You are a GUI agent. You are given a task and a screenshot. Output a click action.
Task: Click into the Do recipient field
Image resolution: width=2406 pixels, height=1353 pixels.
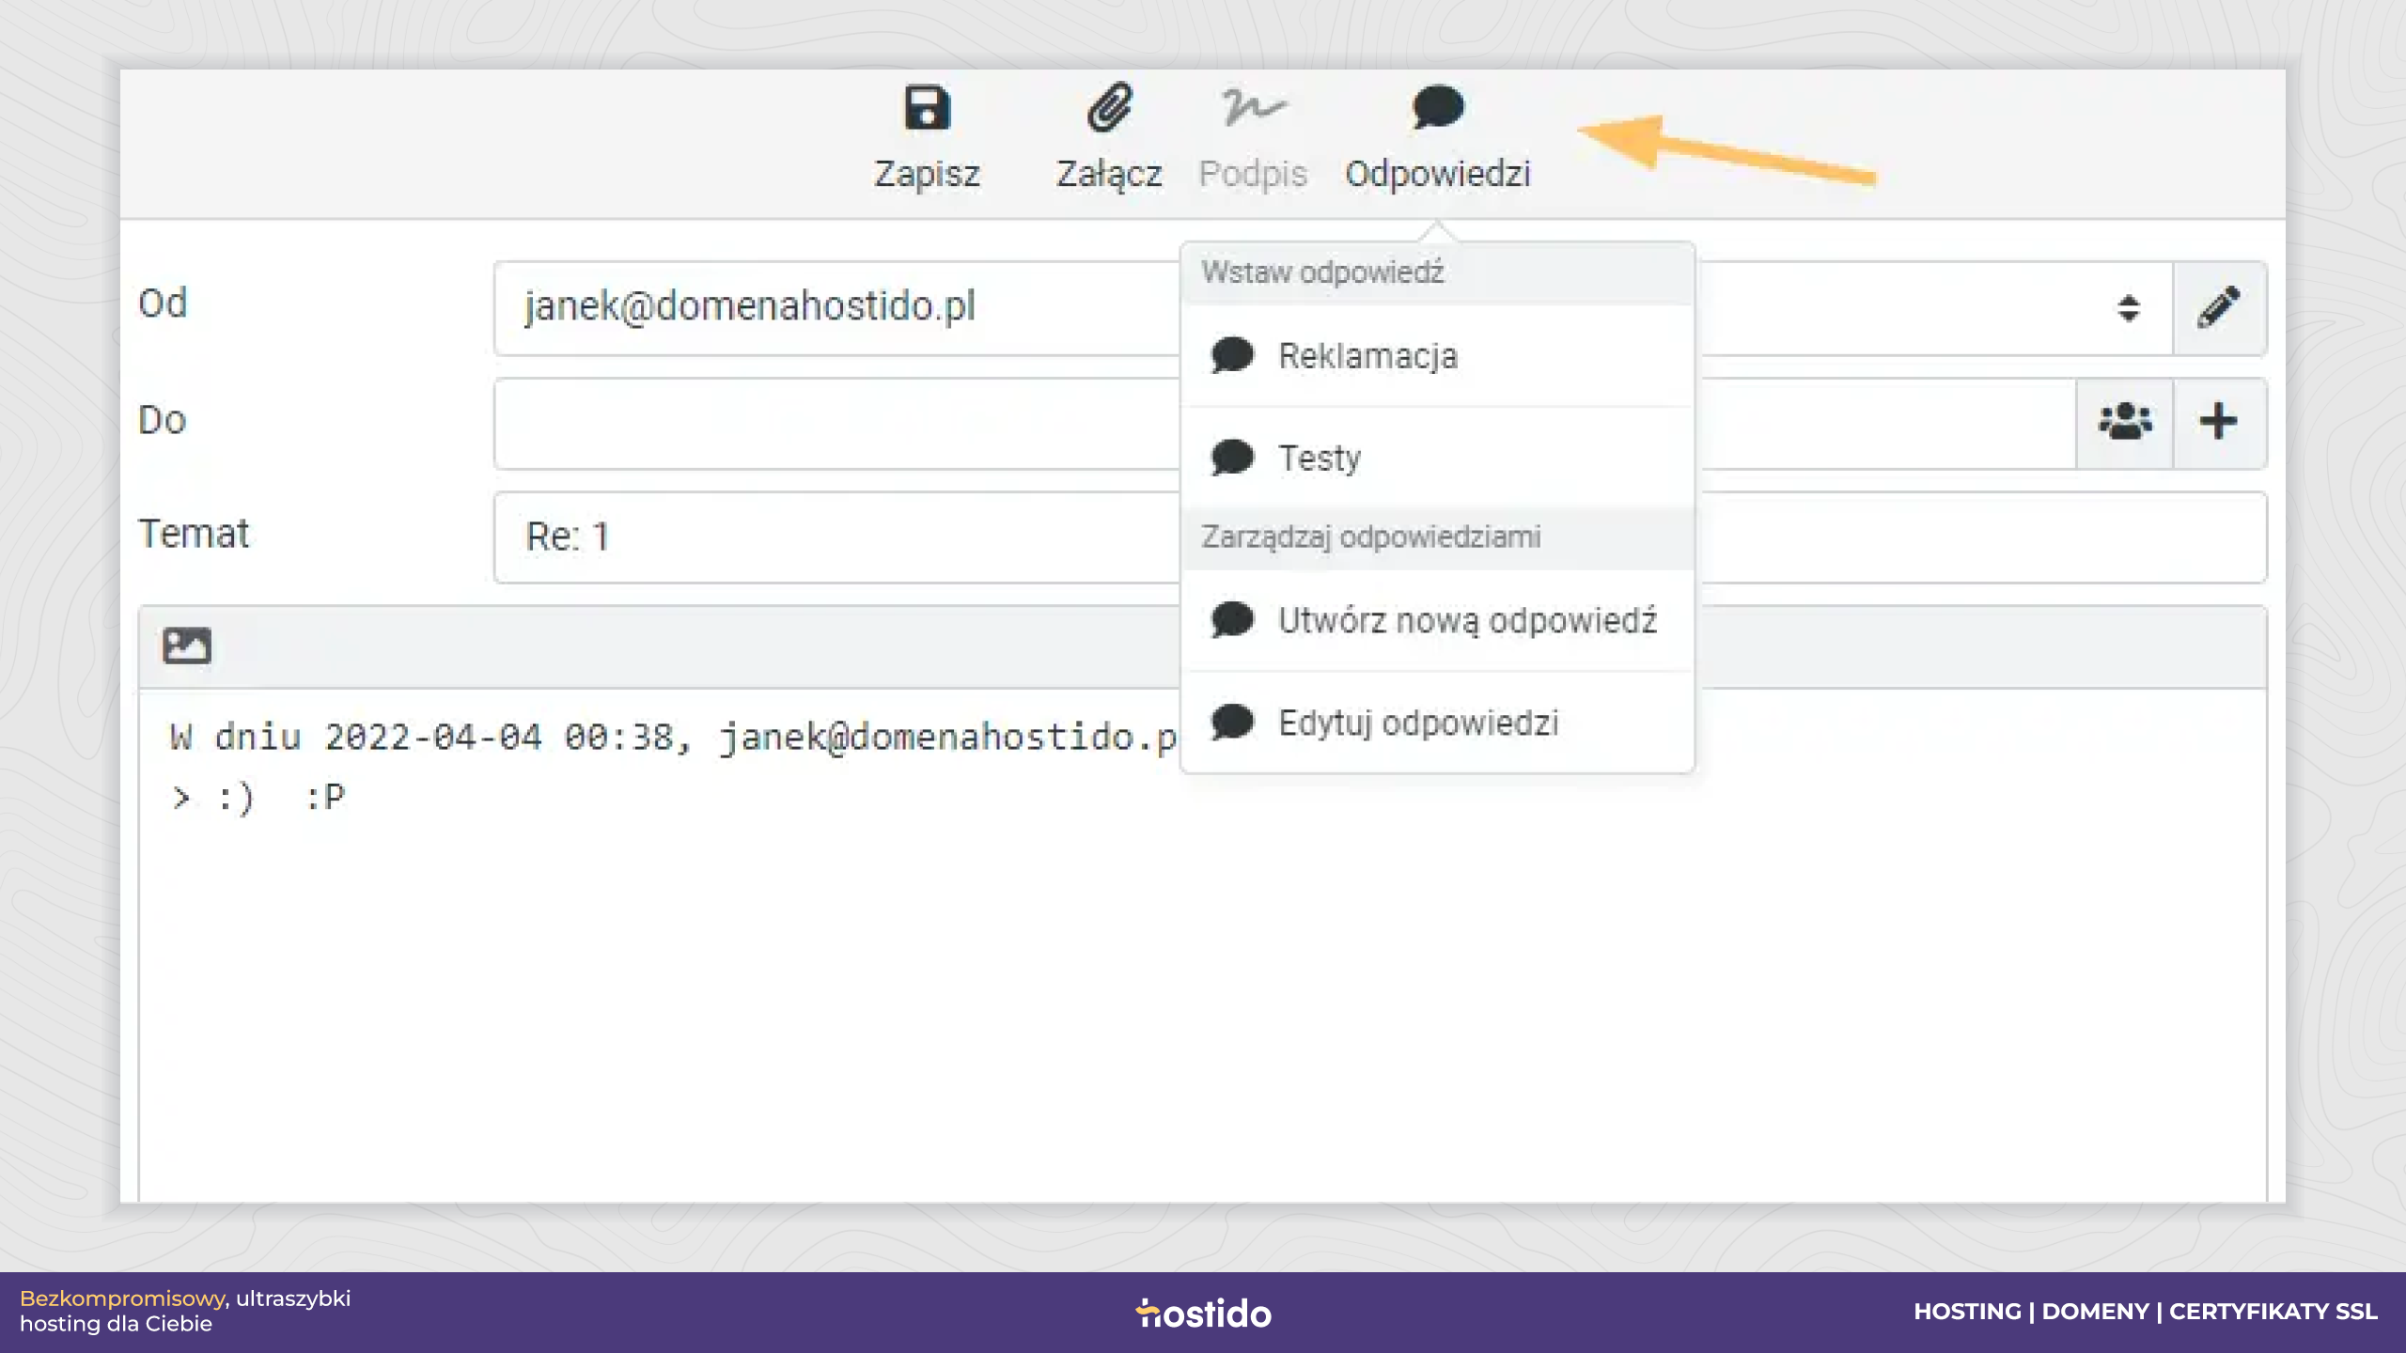1284,424
